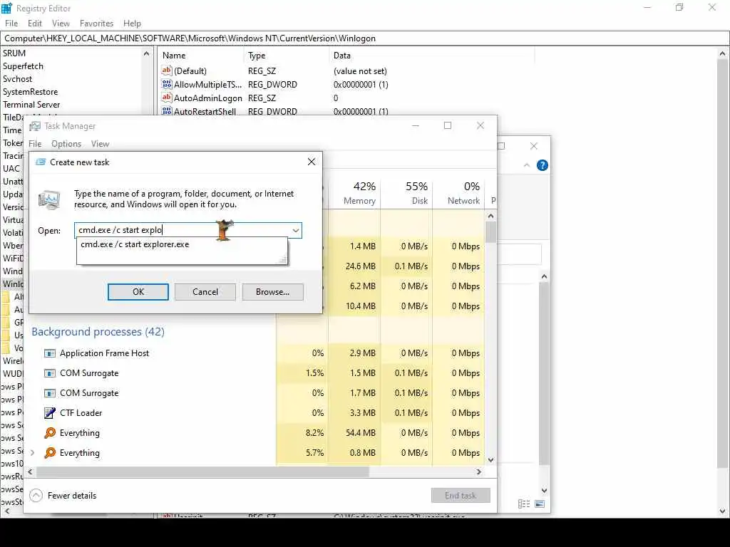This screenshot has width=730, height=547.
Task: Open the File menu in Registry Editor
Action: pos(11,24)
